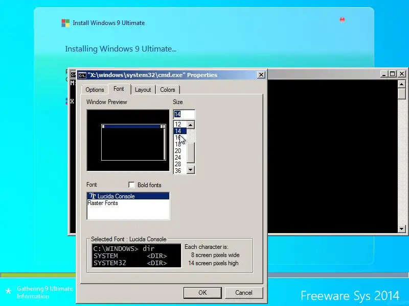
Task: Click command prompt scroll down arrow
Action: tap(402, 229)
